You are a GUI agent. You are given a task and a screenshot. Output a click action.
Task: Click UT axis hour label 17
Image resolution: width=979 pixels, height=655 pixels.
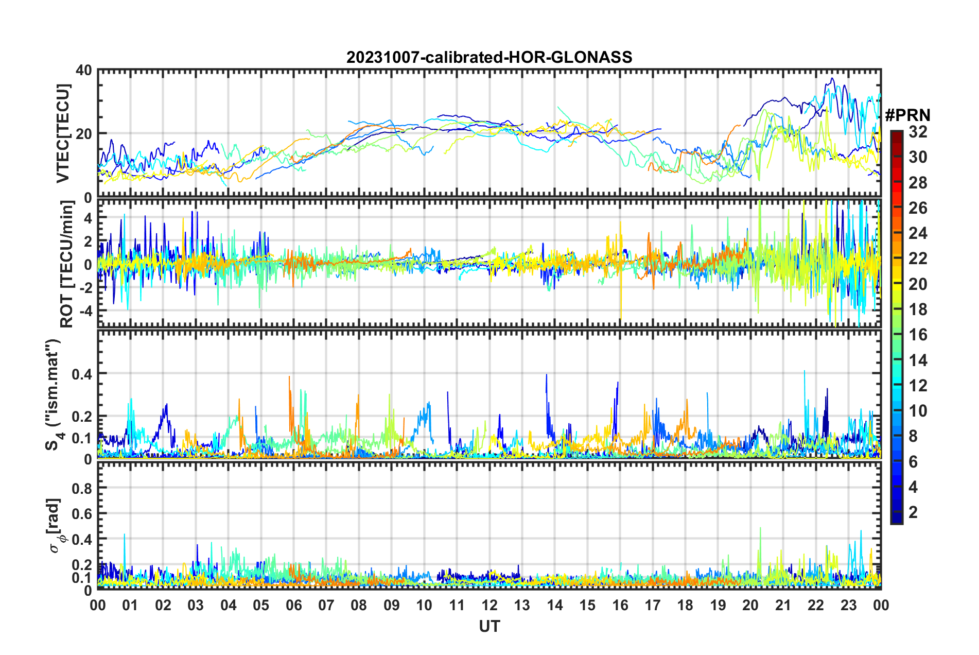pos(653,605)
